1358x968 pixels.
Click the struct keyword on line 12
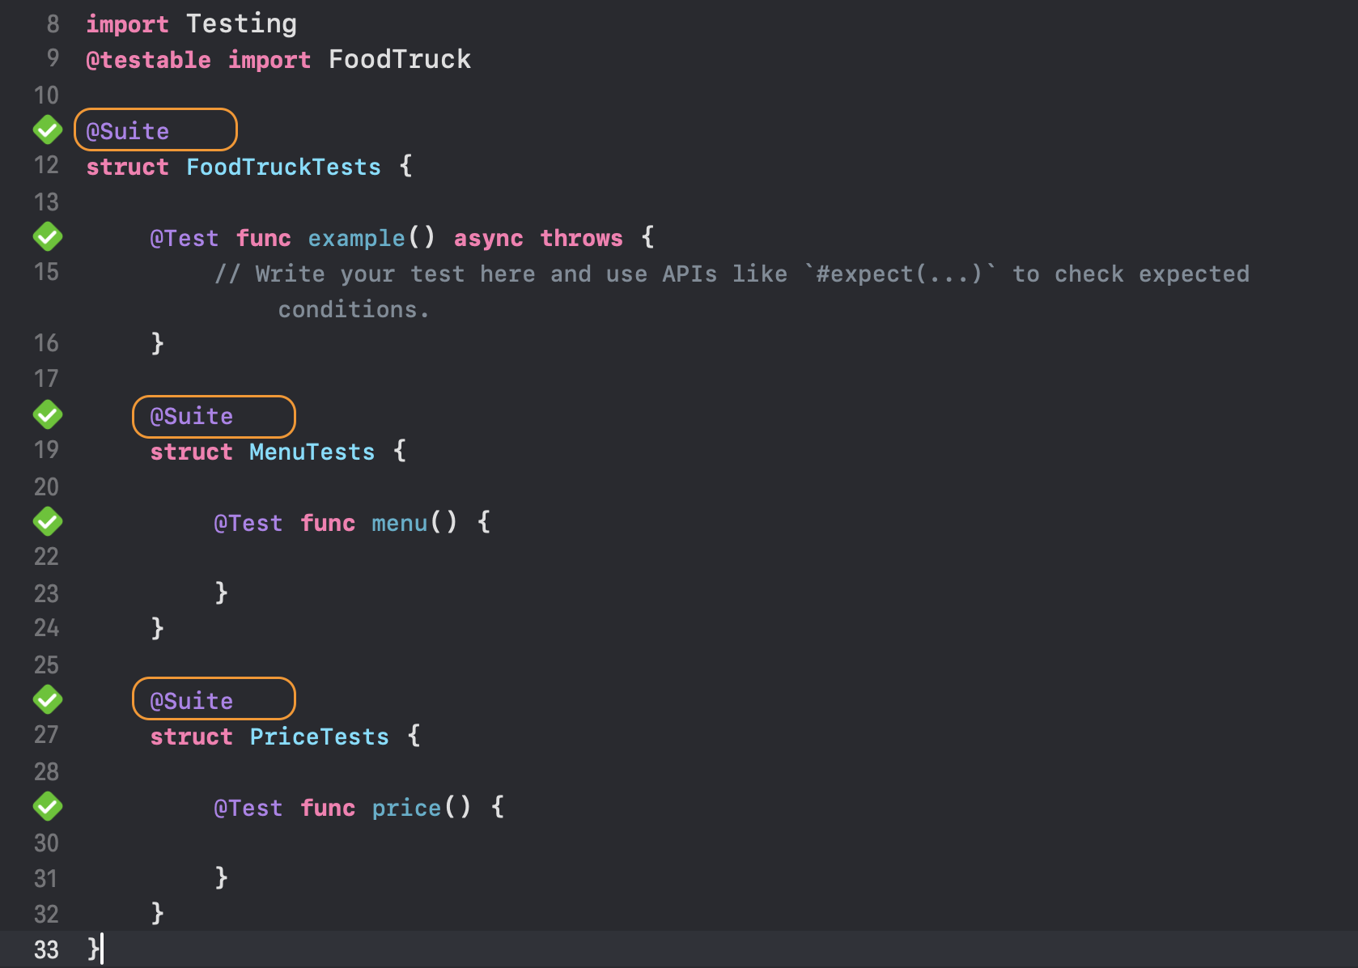pyautogui.click(x=127, y=167)
